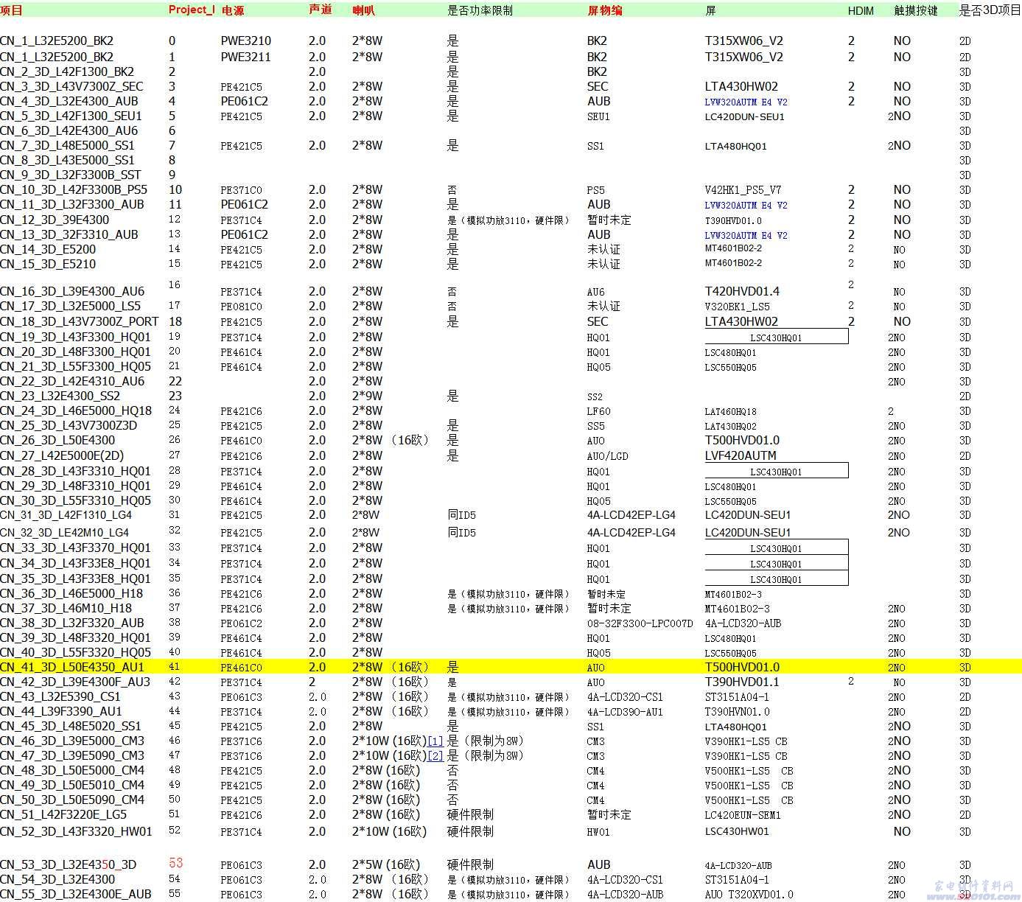Viewport: 1022px width, 902px height.
Task: Select the 2*9W speaker cell
Action: click(368, 396)
